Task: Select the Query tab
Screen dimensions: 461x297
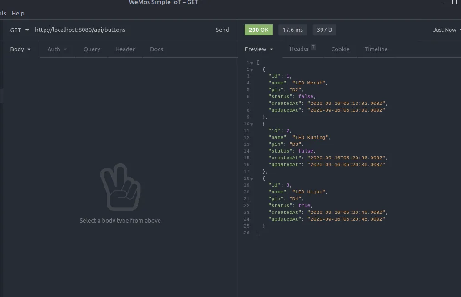Action: pos(92,49)
